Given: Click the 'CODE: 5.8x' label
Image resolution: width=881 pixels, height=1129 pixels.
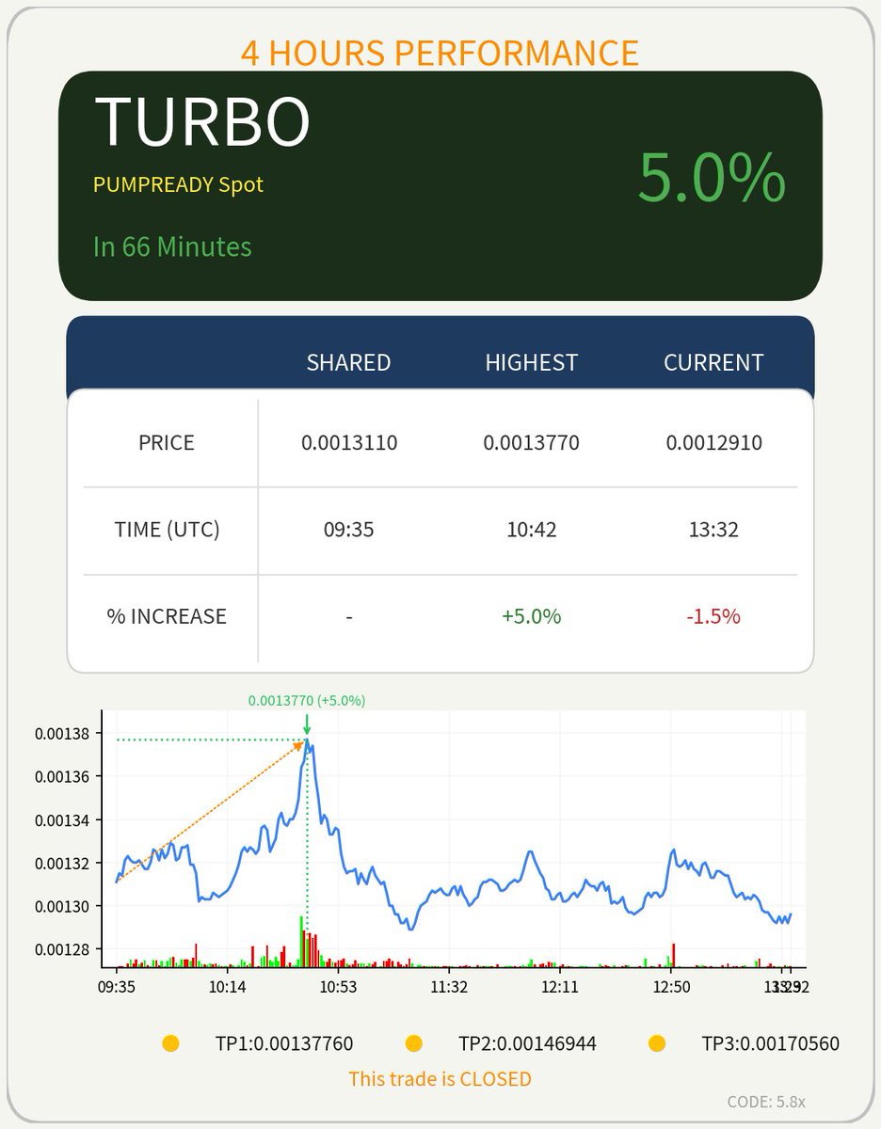Looking at the screenshot, I should tap(766, 1102).
